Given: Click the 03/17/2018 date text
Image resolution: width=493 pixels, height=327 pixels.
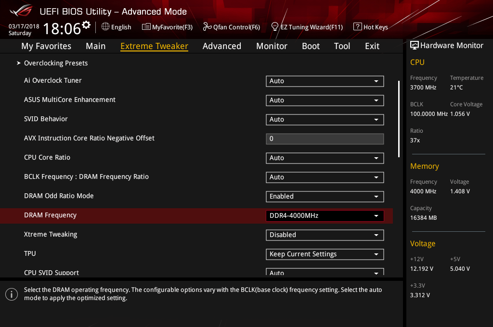Looking at the screenshot, I should [24, 26].
